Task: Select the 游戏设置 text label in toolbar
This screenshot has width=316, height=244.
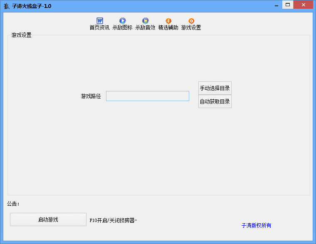Action: tap(191, 28)
